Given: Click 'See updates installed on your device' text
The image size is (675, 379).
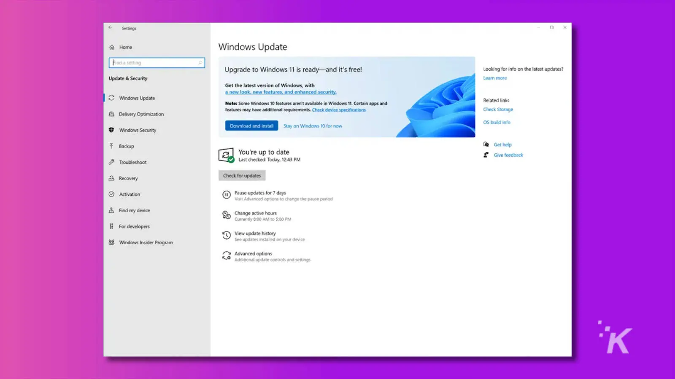Looking at the screenshot, I should pos(270,240).
